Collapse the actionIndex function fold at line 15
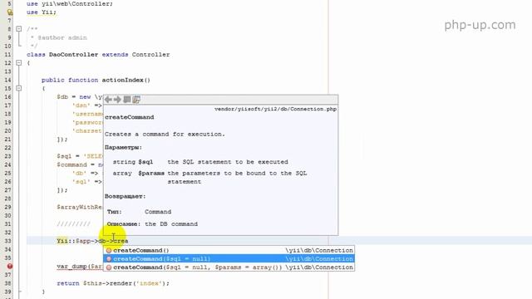Image resolution: width=532 pixels, height=299 pixels. pyautogui.click(x=19, y=89)
